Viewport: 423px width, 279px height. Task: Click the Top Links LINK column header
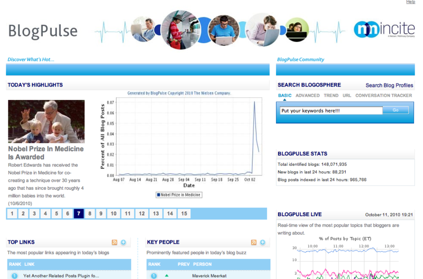[30, 264]
